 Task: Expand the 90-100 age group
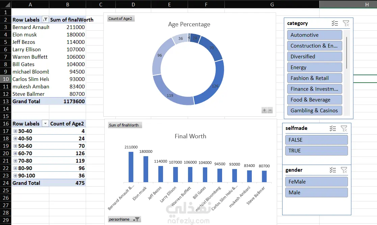pyautogui.click(x=16, y=176)
